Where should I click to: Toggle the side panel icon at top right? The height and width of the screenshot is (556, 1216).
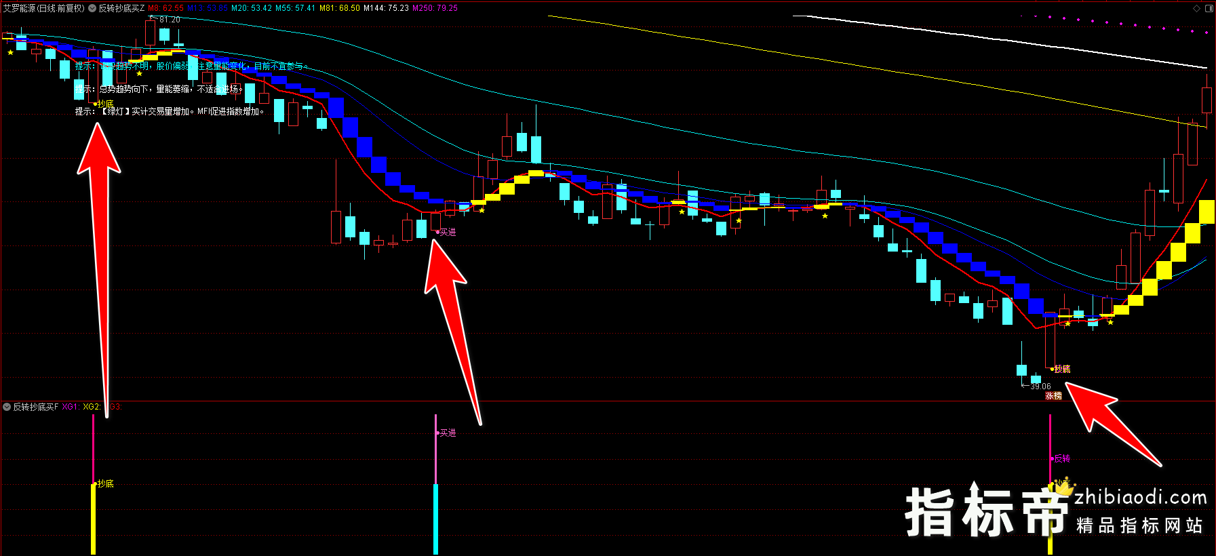(x=1209, y=8)
